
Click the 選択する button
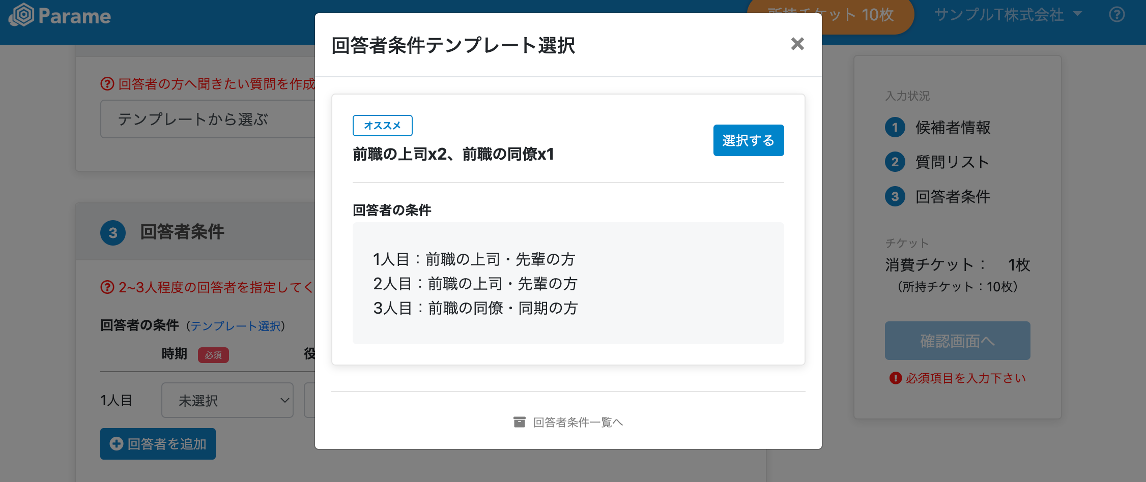tap(748, 140)
